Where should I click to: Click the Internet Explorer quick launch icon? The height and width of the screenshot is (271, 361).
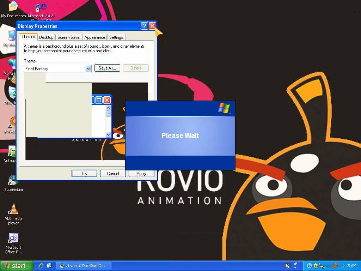tap(41, 266)
